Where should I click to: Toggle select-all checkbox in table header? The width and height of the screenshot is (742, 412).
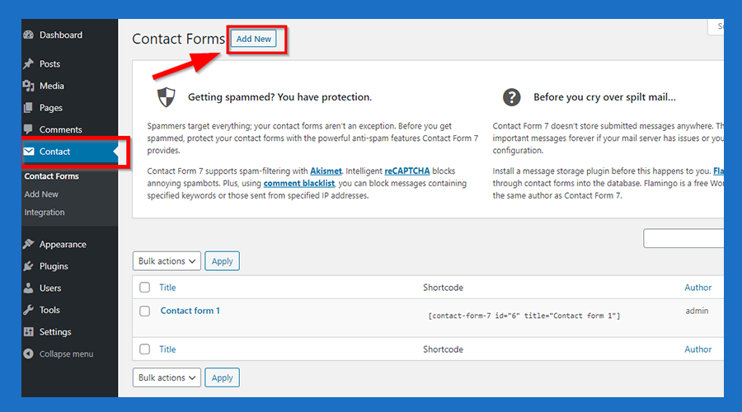145,288
